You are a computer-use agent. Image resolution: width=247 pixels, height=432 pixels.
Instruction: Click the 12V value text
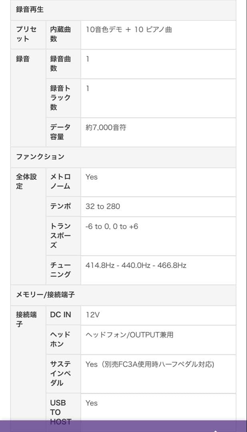[92, 315]
